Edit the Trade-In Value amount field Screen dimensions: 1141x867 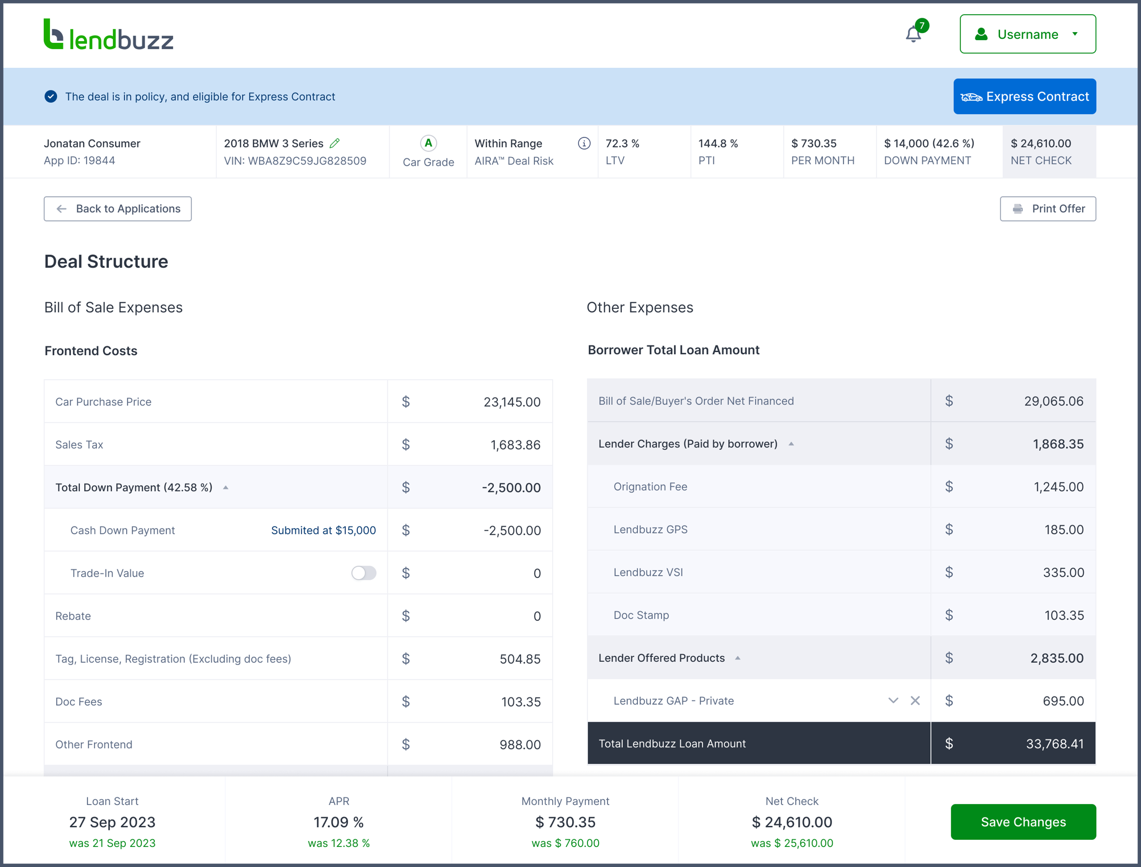[470, 573]
